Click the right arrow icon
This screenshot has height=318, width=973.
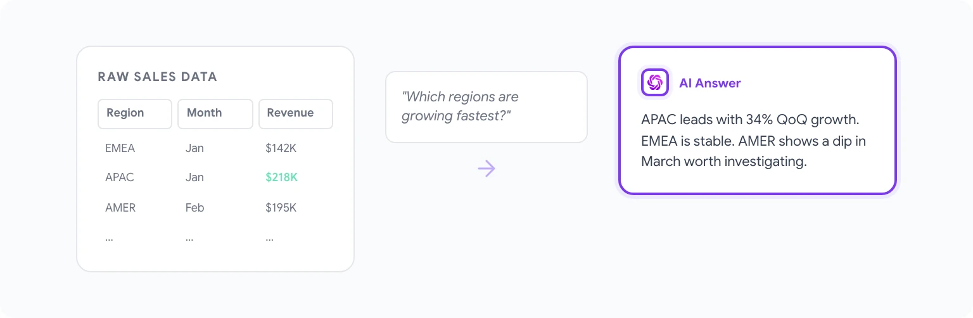point(486,169)
